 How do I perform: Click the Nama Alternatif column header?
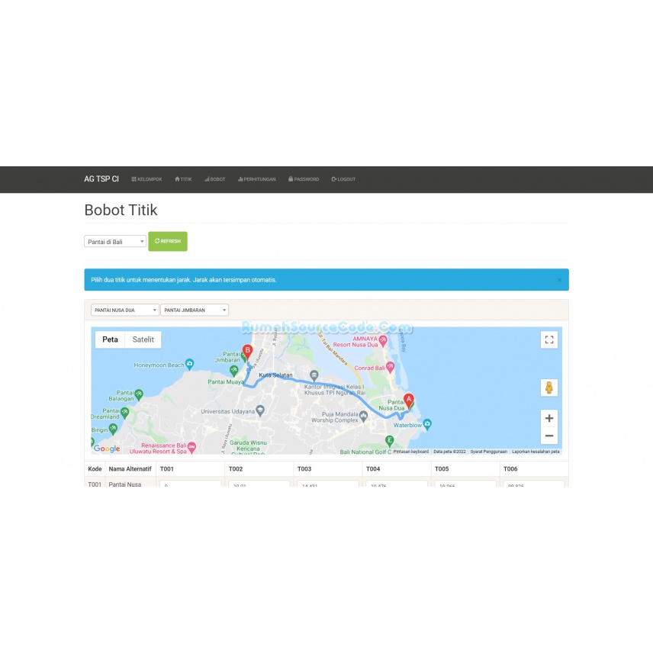(x=130, y=469)
